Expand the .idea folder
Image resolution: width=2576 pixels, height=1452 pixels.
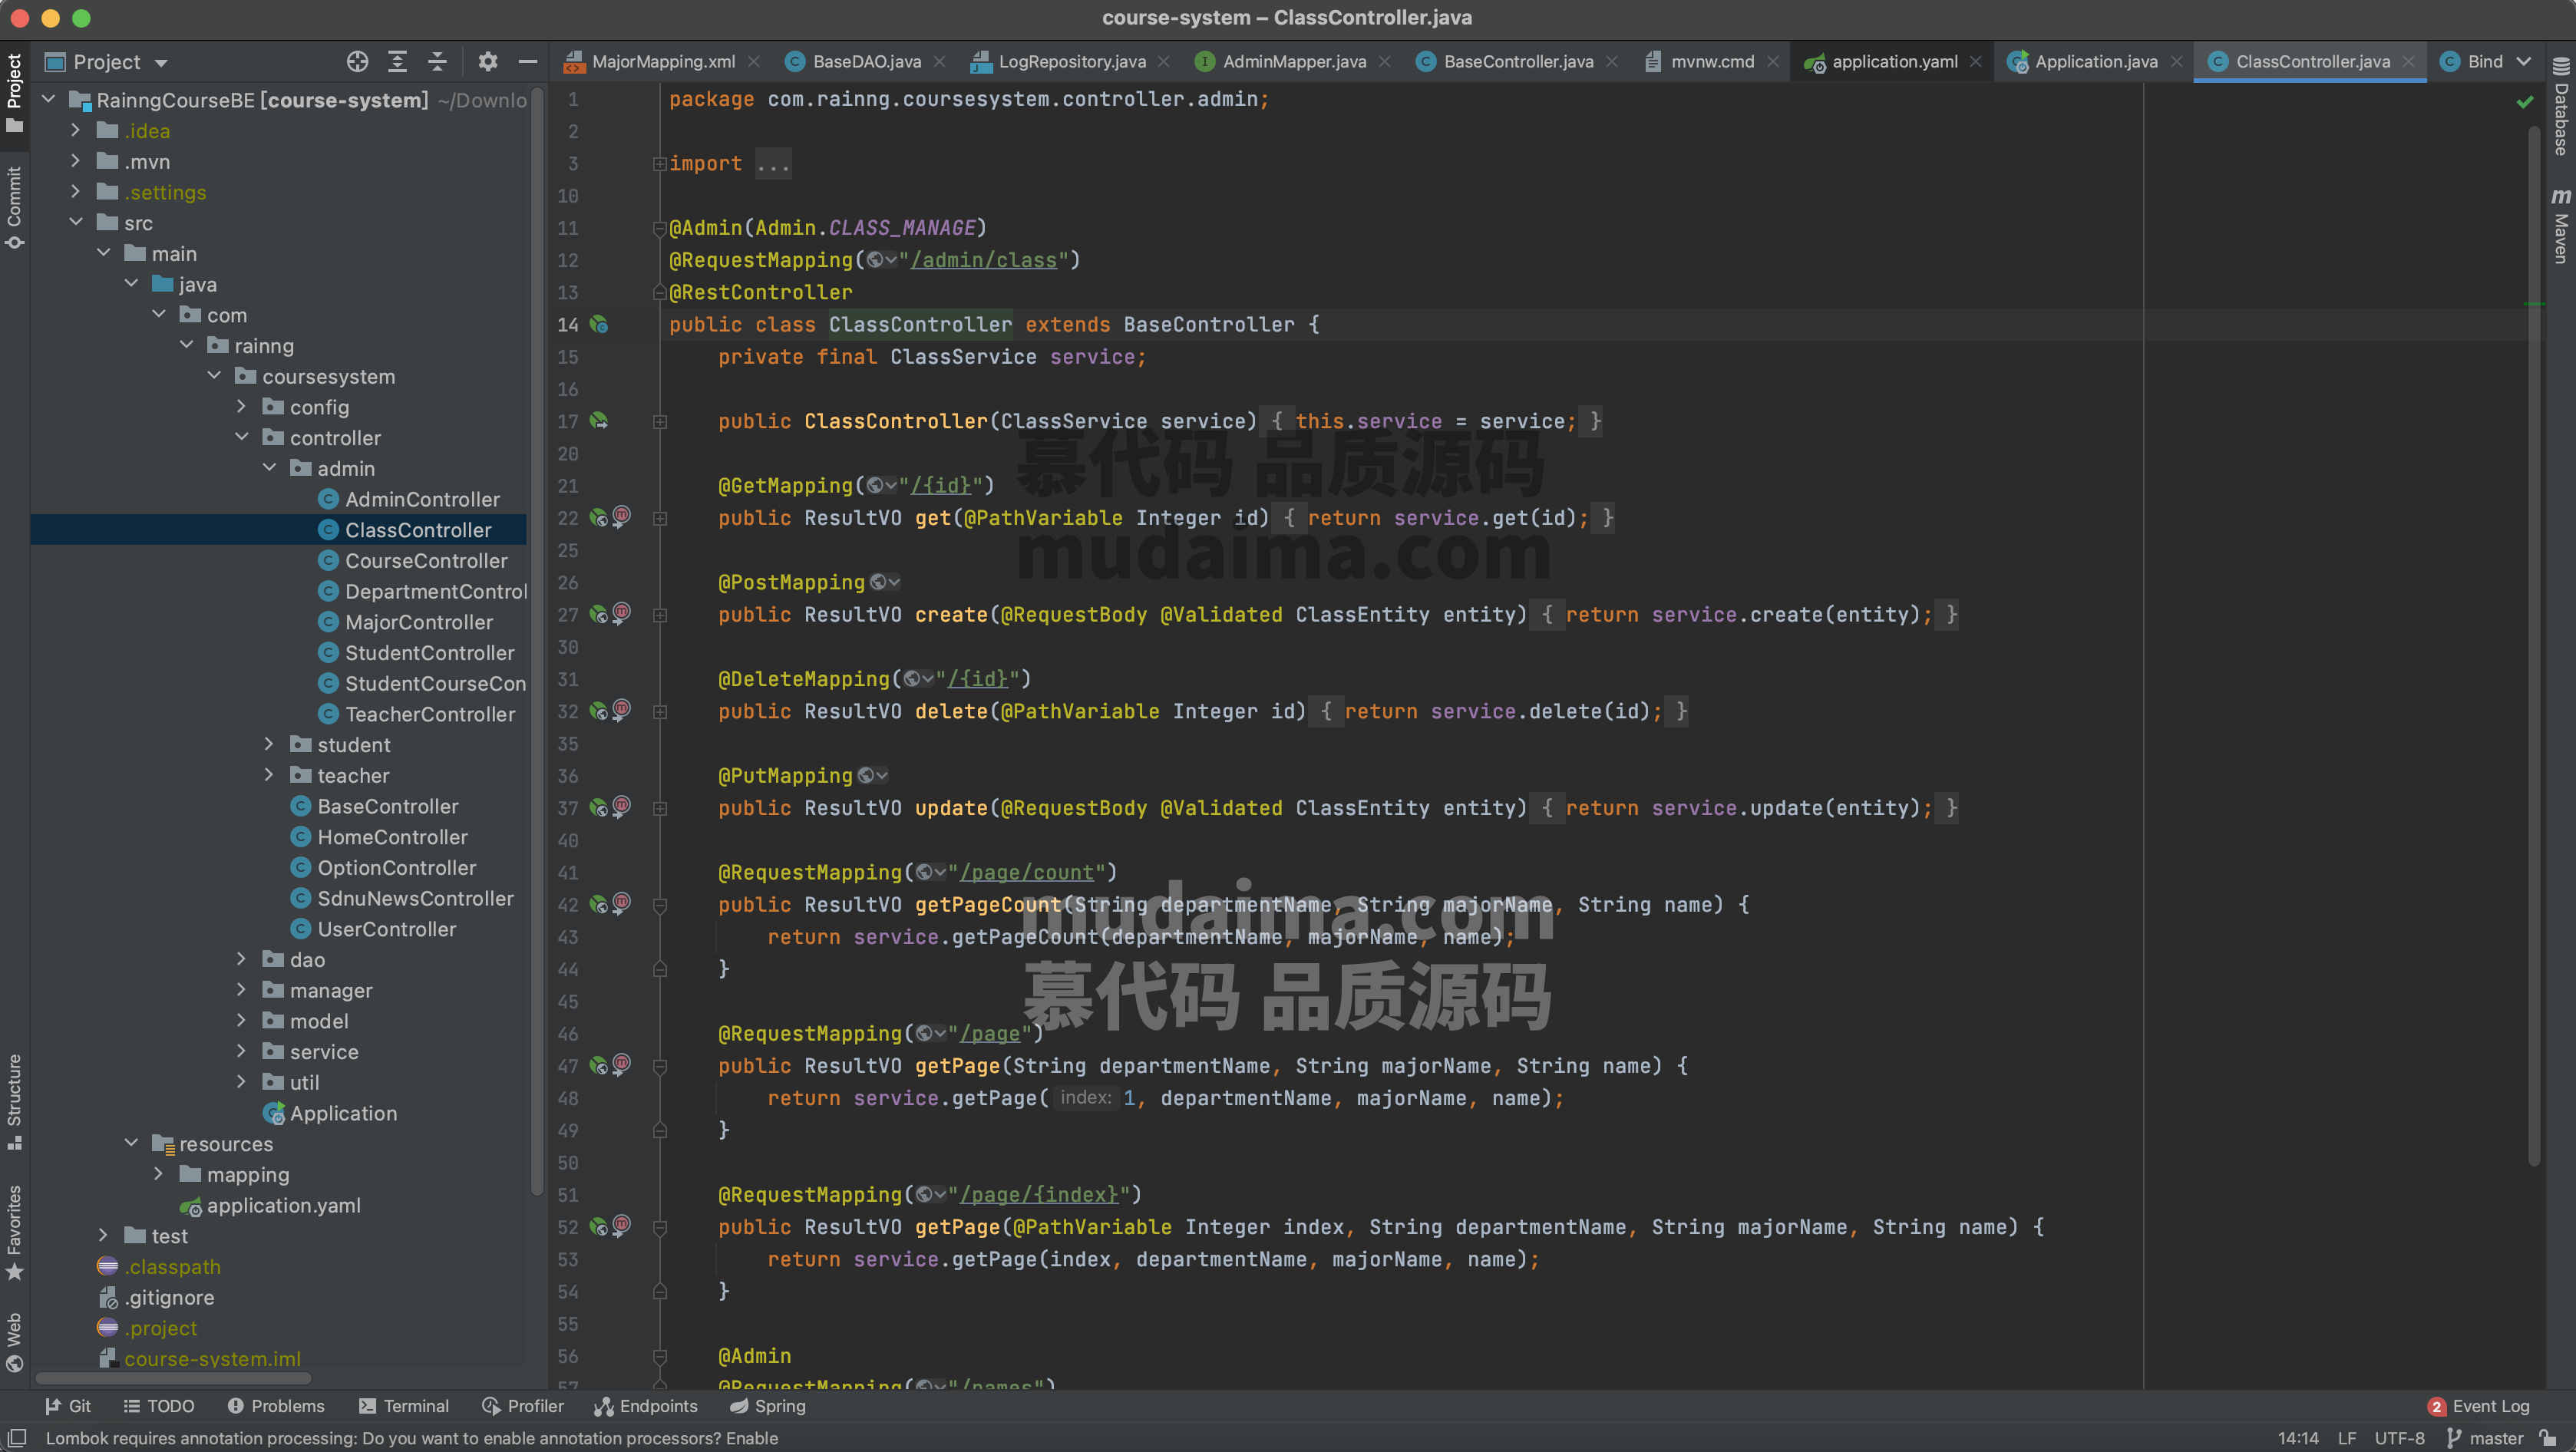pyautogui.click(x=76, y=131)
